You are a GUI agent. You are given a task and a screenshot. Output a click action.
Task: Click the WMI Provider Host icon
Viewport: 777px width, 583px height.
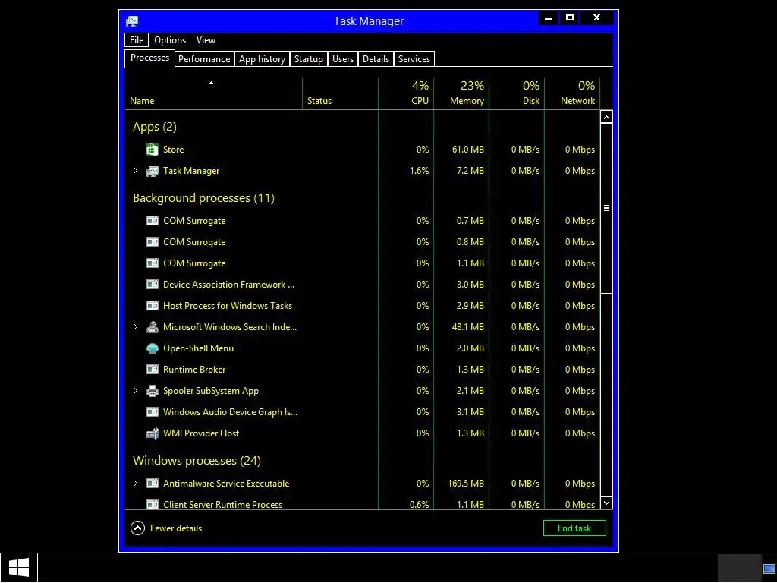pyautogui.click(x=152, y=433)
